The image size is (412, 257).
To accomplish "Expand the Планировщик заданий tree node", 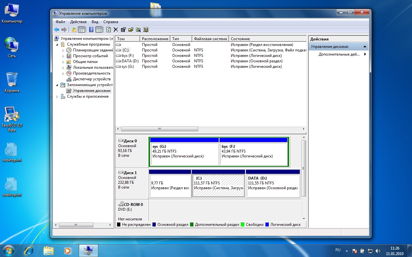I will coord(63,50).
